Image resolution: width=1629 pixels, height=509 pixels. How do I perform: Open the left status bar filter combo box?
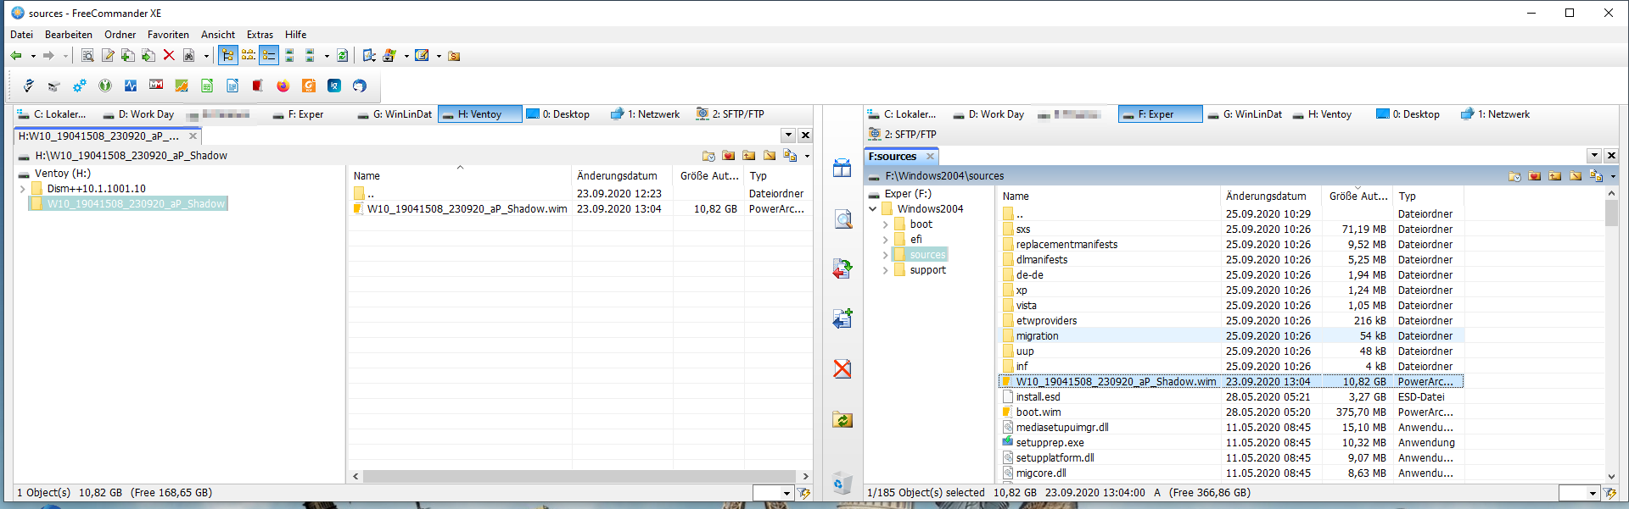pos(773,493)
